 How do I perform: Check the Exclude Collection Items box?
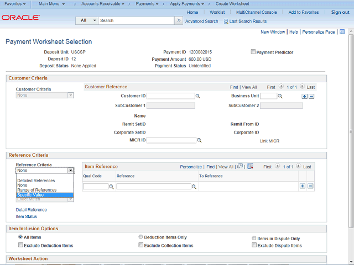click(141, 245)
